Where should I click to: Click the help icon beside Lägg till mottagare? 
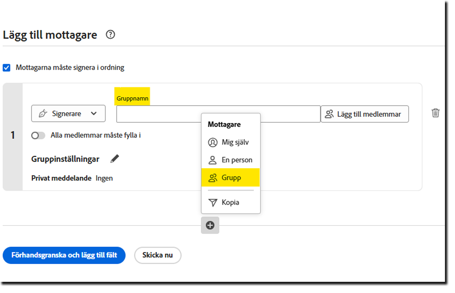point(110,35)
